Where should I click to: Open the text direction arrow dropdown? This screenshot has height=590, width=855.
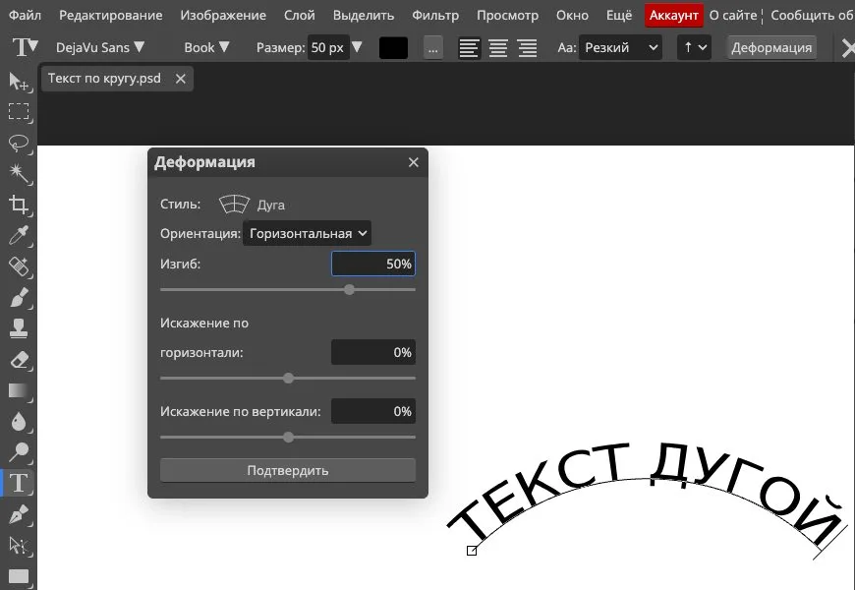pyautogui.click(x=694, y=47)
